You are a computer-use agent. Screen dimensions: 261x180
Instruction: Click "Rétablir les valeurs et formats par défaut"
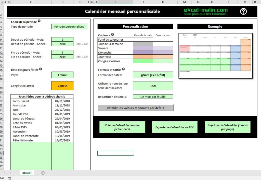[135, 108]
